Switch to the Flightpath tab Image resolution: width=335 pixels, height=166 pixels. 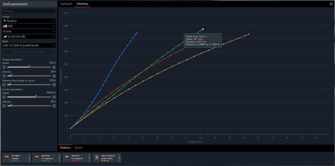(66, 4)
